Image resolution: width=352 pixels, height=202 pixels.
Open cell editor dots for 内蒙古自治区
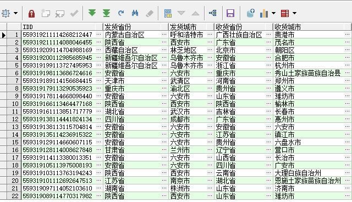(x=164, y=35)
